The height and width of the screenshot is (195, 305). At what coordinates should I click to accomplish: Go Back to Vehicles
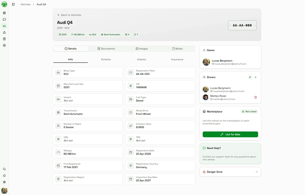click(x=69, y=15)
